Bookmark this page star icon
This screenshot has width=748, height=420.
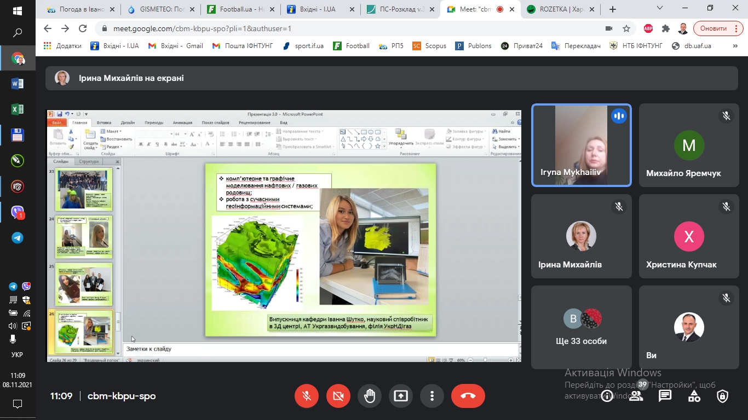(626, 28)
